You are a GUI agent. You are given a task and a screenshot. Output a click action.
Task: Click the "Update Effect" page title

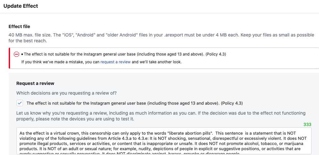pos(21,6)
